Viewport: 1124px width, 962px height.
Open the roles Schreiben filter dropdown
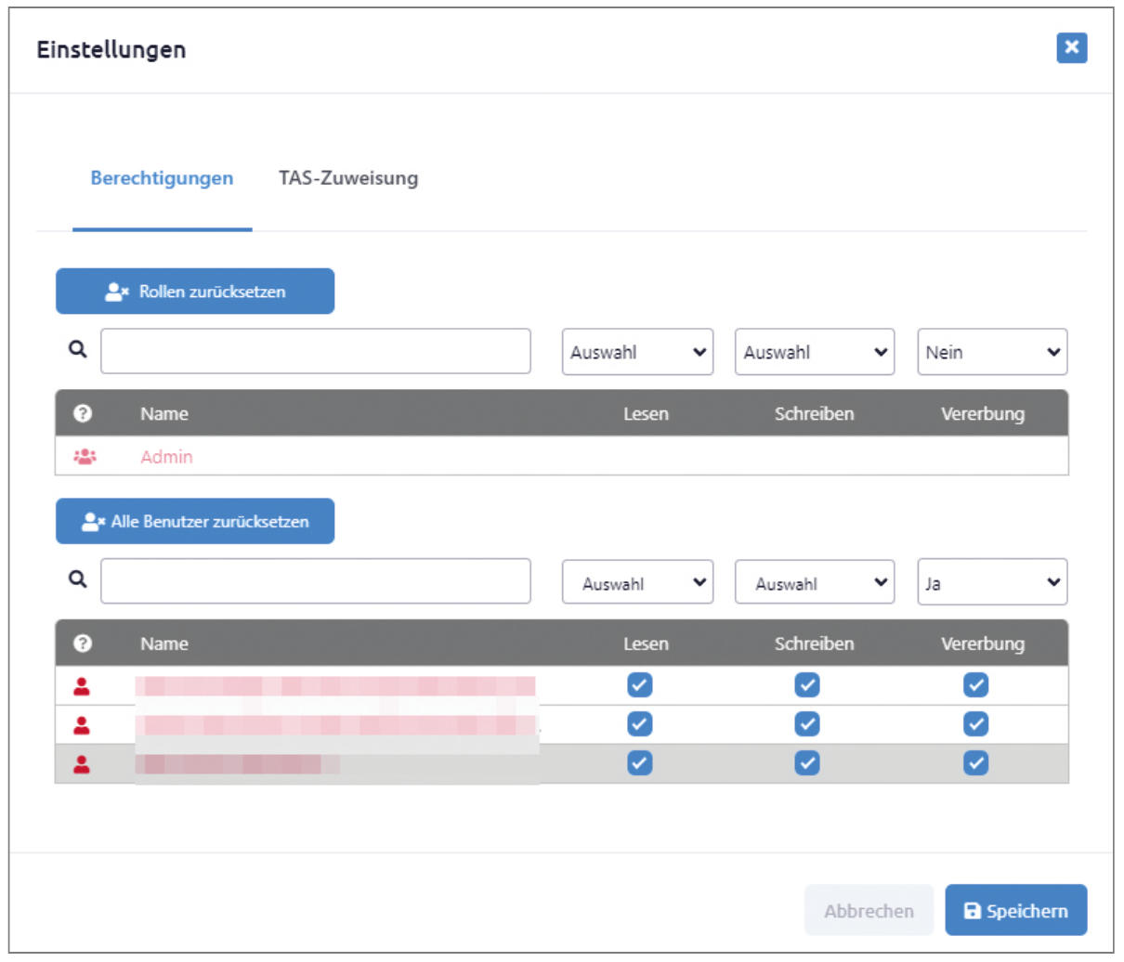click(x=815, y=352)
